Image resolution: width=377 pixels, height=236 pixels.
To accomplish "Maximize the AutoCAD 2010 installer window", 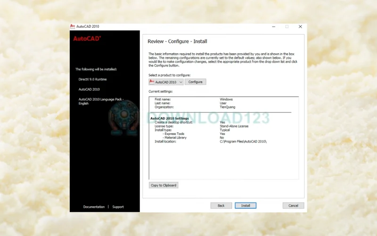I will coord(287,26).
